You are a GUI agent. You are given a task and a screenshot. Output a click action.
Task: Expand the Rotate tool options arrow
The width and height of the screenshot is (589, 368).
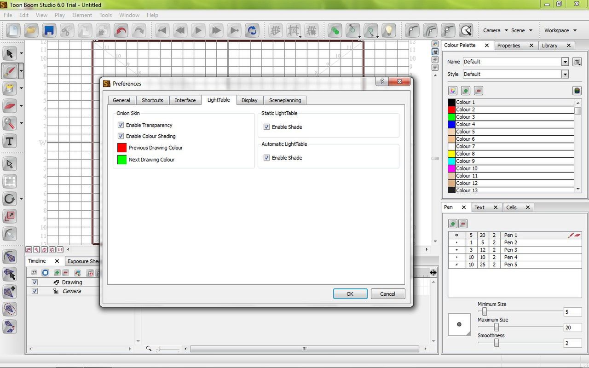21,199
